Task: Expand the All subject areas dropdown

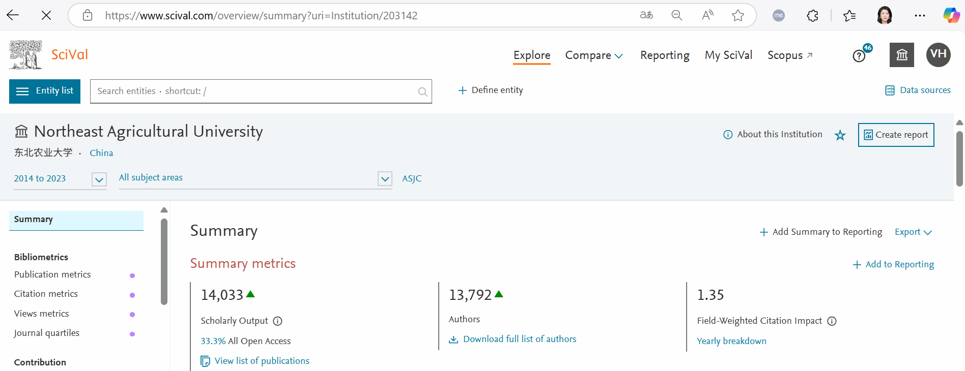Action: (385, 179)
